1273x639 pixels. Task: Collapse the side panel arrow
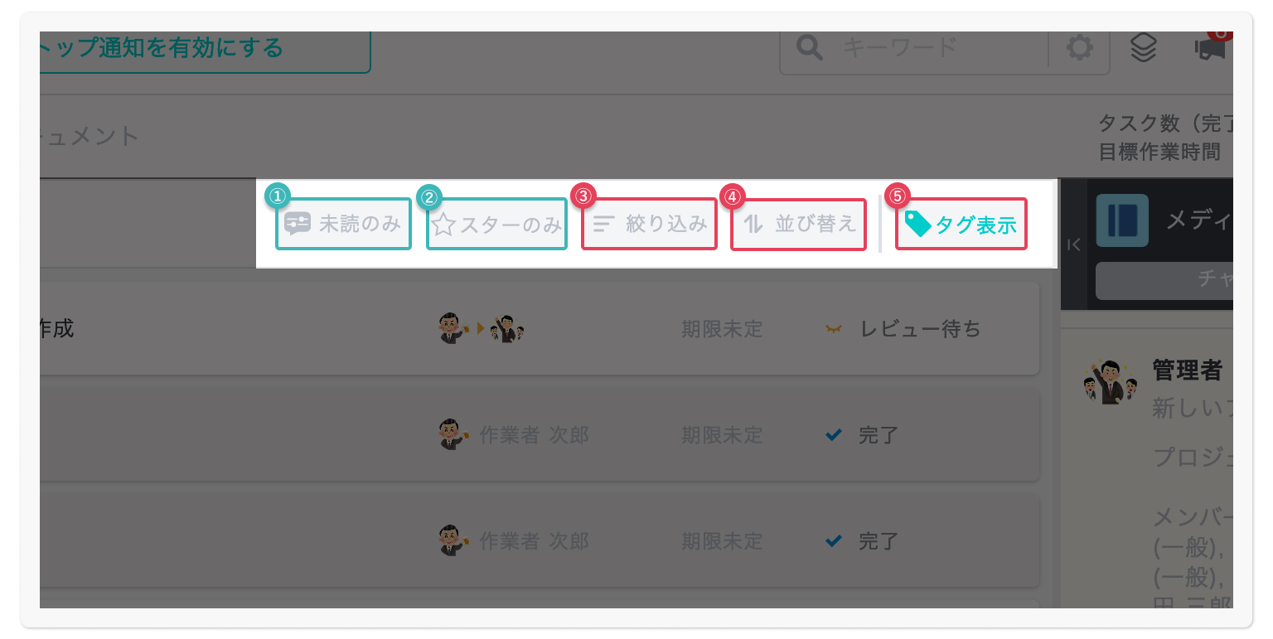(1073, 244)
